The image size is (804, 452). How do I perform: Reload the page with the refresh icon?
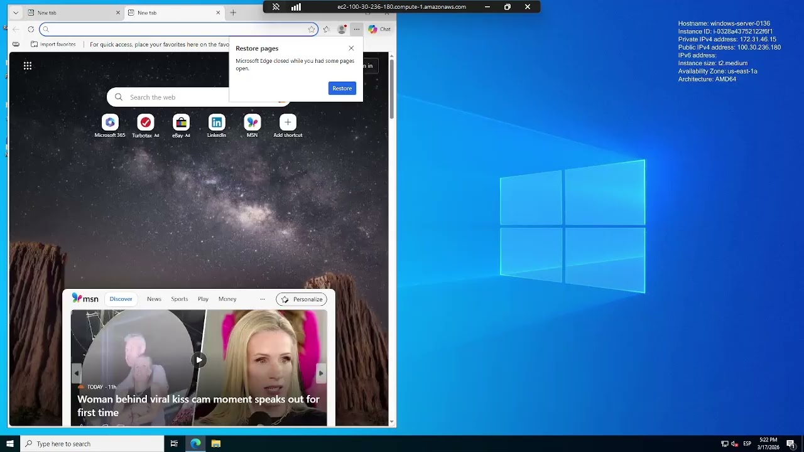point(31,29)
